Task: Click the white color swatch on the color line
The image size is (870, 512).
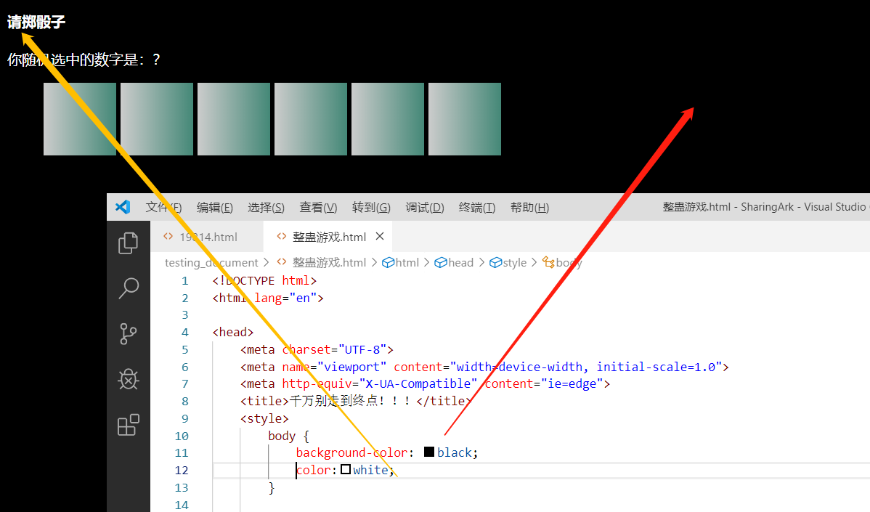Action: (345, 469)
